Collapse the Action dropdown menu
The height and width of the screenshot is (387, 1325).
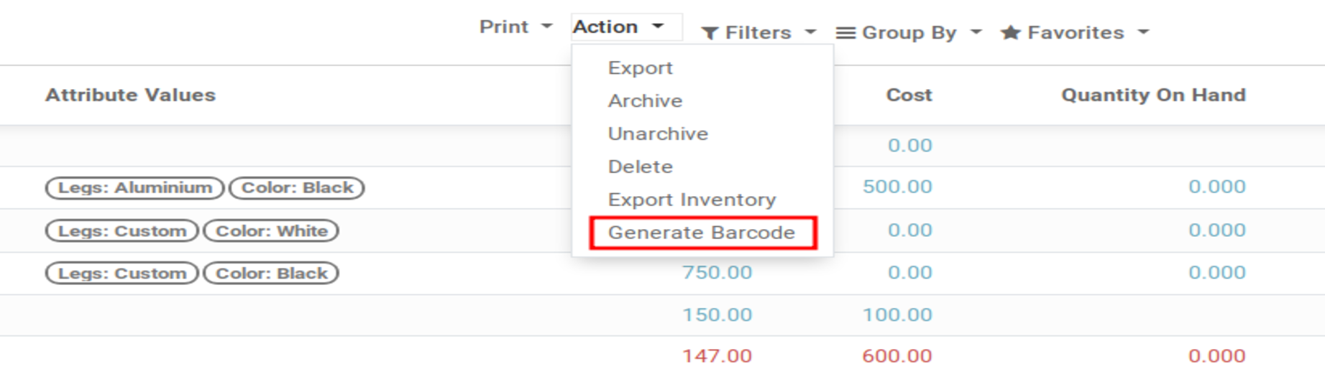618,27
